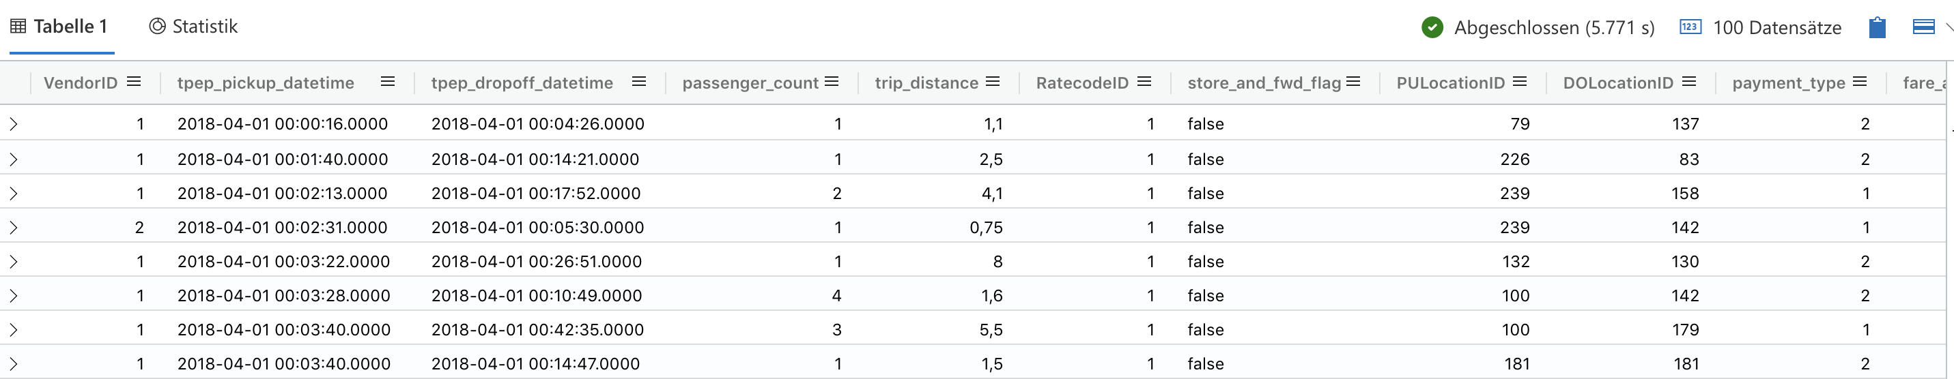Open the tpep_pickup_datetime column menu icon
Screen dimensions: 1954x379
click(x=388, y=82)
